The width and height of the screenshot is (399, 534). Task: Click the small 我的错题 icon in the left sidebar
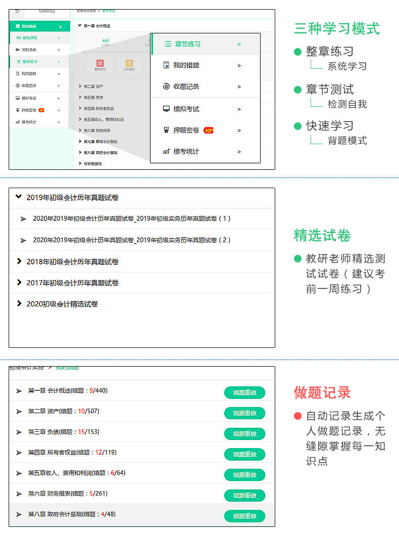[x=18, y=73]
